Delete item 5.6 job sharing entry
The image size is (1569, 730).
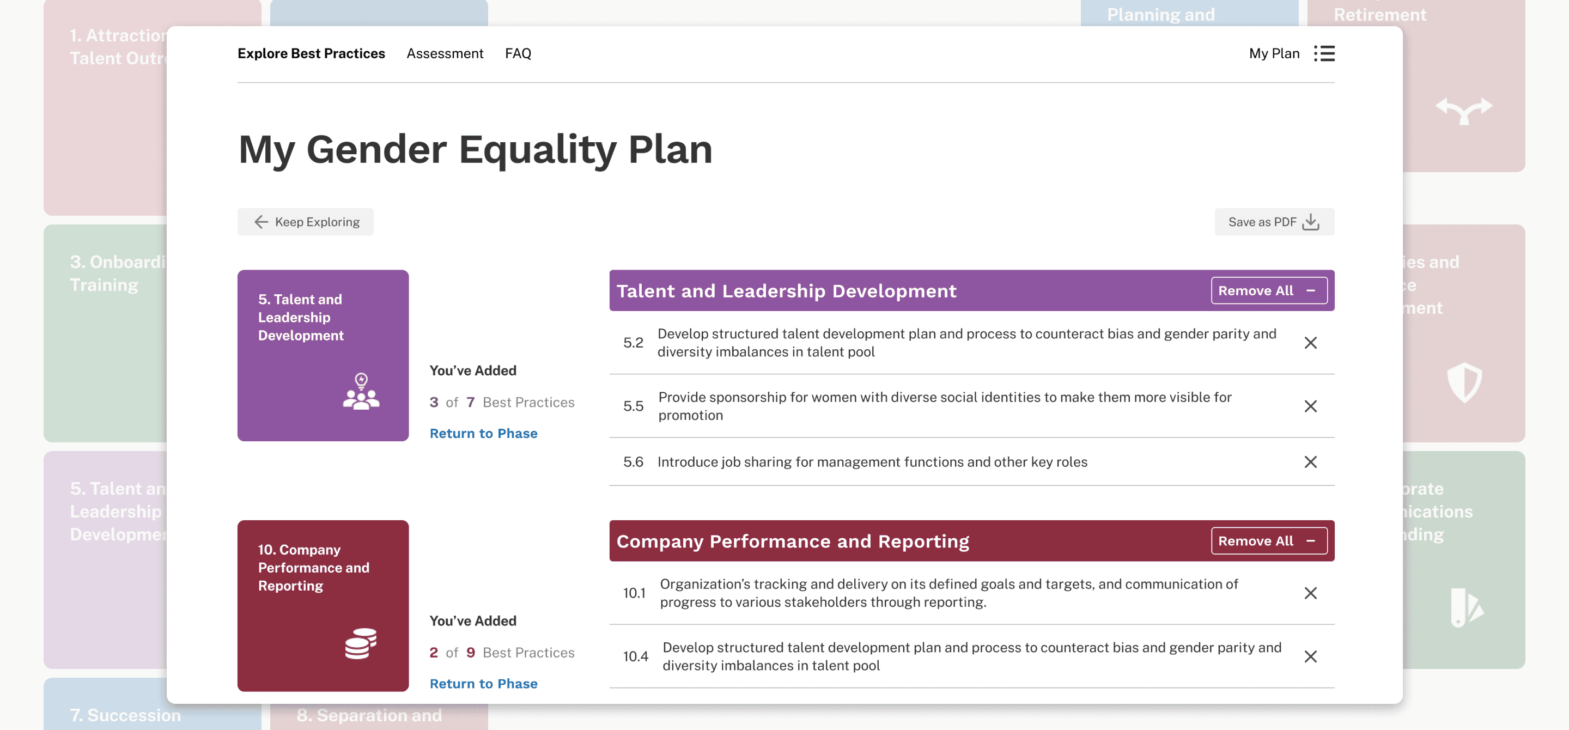point(1310,462)
